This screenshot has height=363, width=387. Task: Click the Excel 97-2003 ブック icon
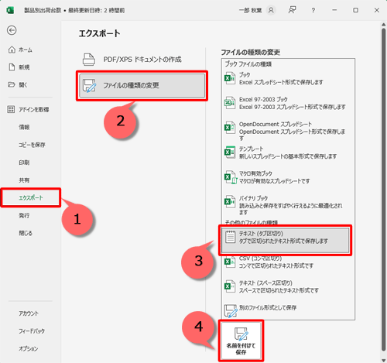(230, 103)
